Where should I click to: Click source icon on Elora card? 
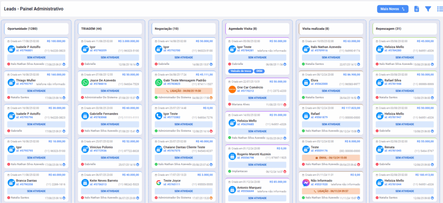point(306,82)
